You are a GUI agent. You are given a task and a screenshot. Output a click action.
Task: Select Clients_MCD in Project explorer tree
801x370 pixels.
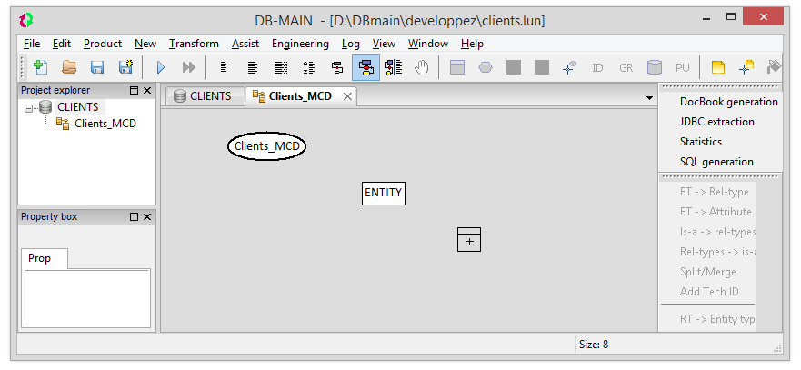pos(105,123)
